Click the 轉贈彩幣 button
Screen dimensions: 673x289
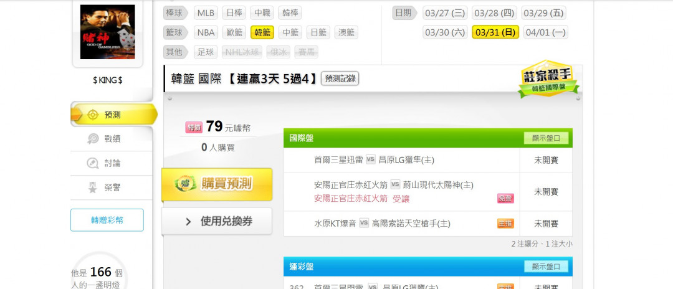[107, 220]
